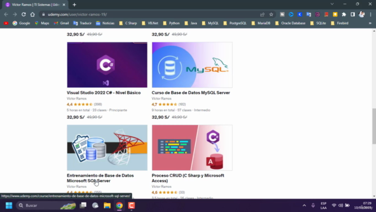This screenshot has width=376, height=212.
Task: Expand the SQLite bookmark folder
Action: (x=318, y=23)
